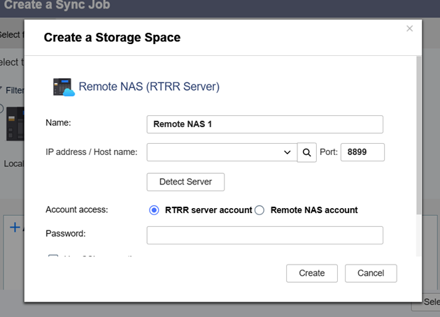This screenshot has width=440, height=317.
Task: Select the Remote NAS account option
Action: [260, 210]
